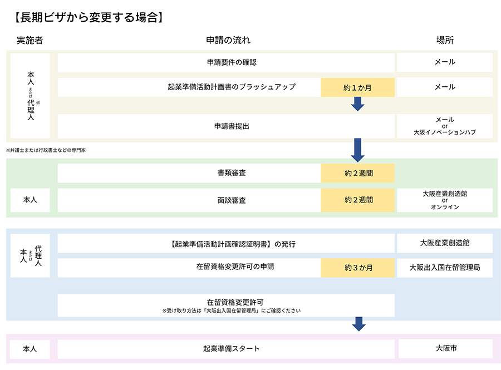Click the 申請要件の確認 step
Image resolution: width=501 pixels, height=370 pixels.
[226, 62]
